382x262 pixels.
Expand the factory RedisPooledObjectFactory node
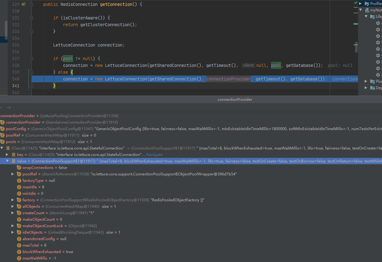click(13, 200)
